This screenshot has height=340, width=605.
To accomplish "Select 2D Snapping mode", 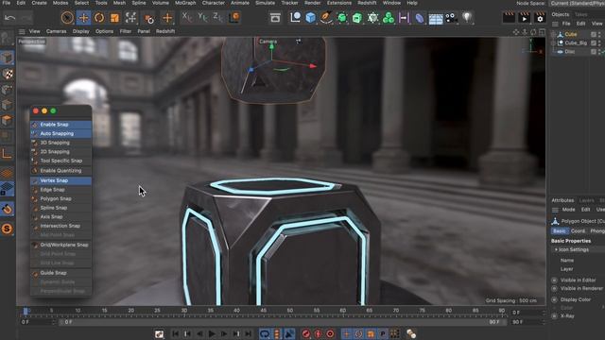I will 60,151.
